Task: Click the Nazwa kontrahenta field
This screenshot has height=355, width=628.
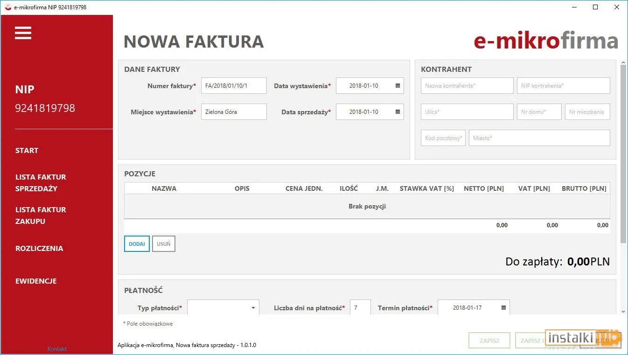Action: point(467,85)
